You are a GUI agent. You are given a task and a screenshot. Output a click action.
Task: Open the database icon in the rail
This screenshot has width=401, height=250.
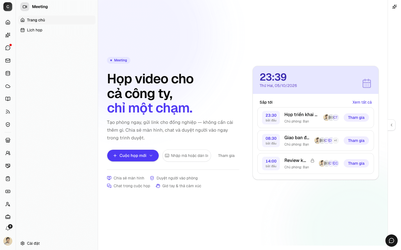click(x=8, y=73)
